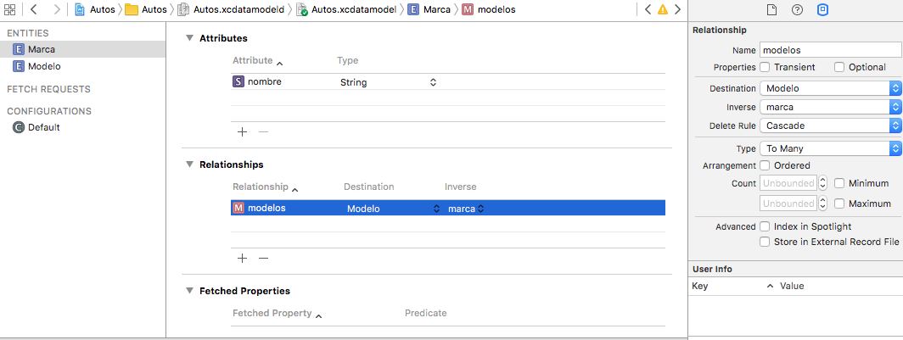The image size is (903, 340).
Task: Navigate back with the left chevron
Action: click(33, 9)
